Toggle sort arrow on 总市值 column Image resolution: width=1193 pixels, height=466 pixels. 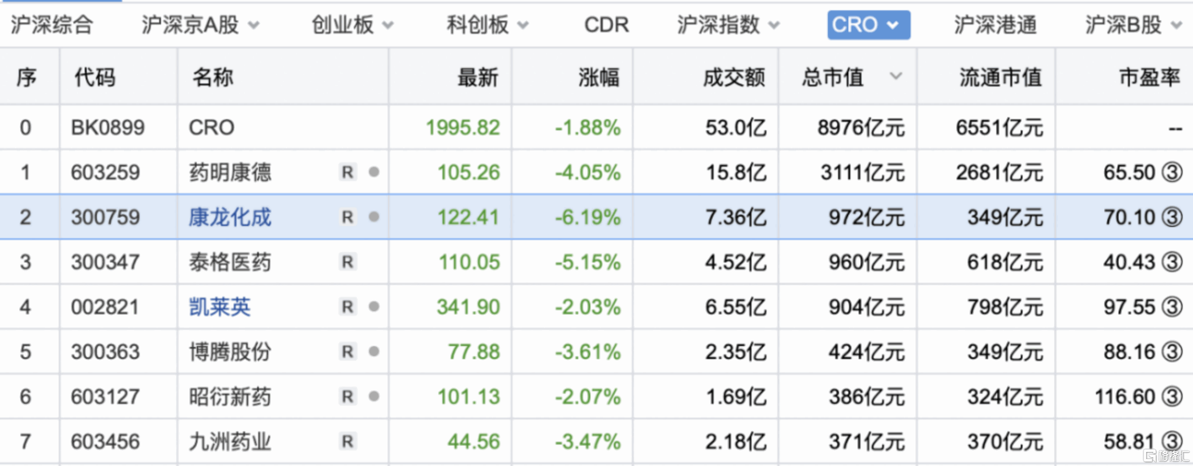coord(895,76)
